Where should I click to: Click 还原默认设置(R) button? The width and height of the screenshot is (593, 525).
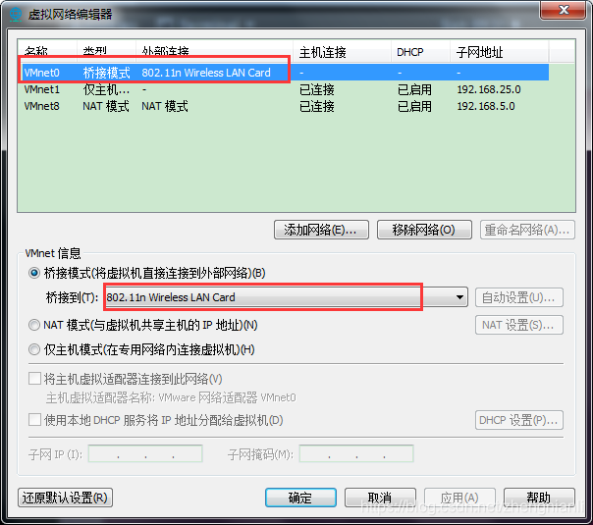(65, 498)
